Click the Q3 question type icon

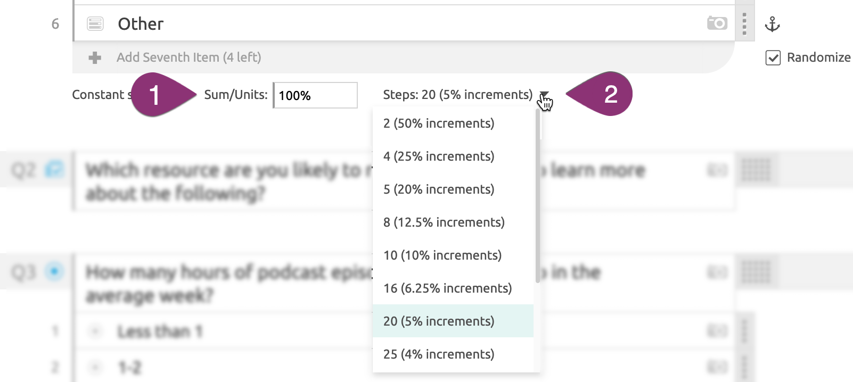[x=54, y=272]
